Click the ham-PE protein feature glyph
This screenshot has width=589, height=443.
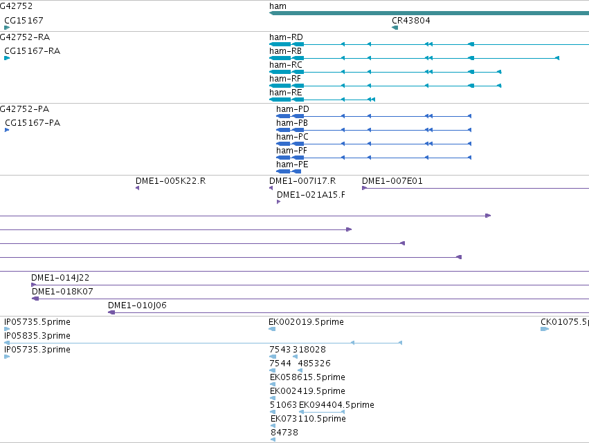pyautogui.click(x=289, y=171)
